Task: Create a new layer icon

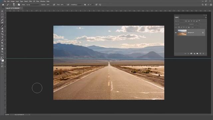Action: 200,53
